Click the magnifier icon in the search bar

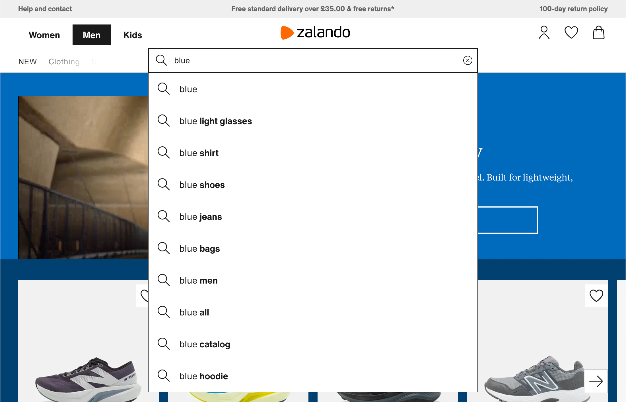point(161,60)
